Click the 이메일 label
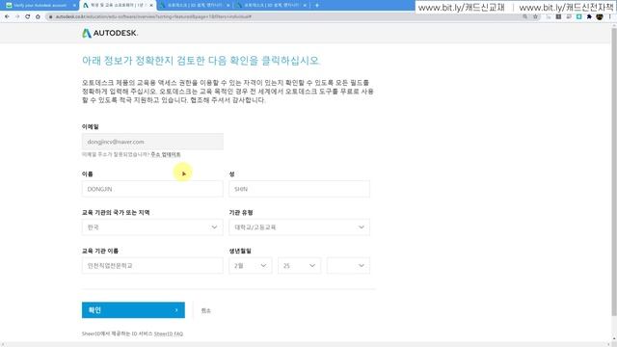Screen dimensions: 617x347 pos(90,126)
